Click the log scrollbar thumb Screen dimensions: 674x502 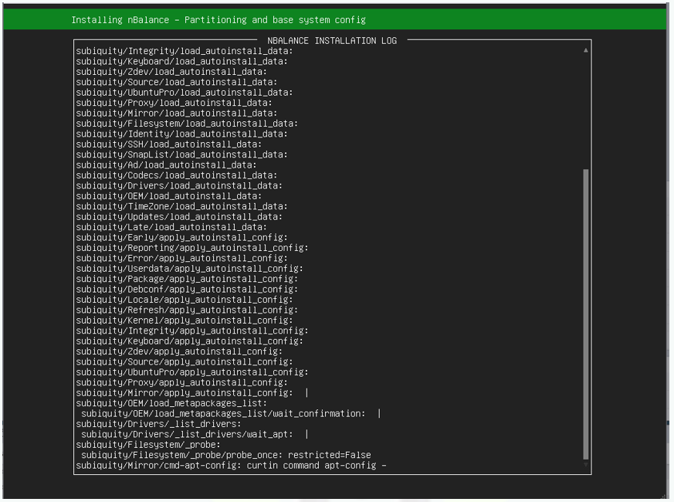(585, 313)
